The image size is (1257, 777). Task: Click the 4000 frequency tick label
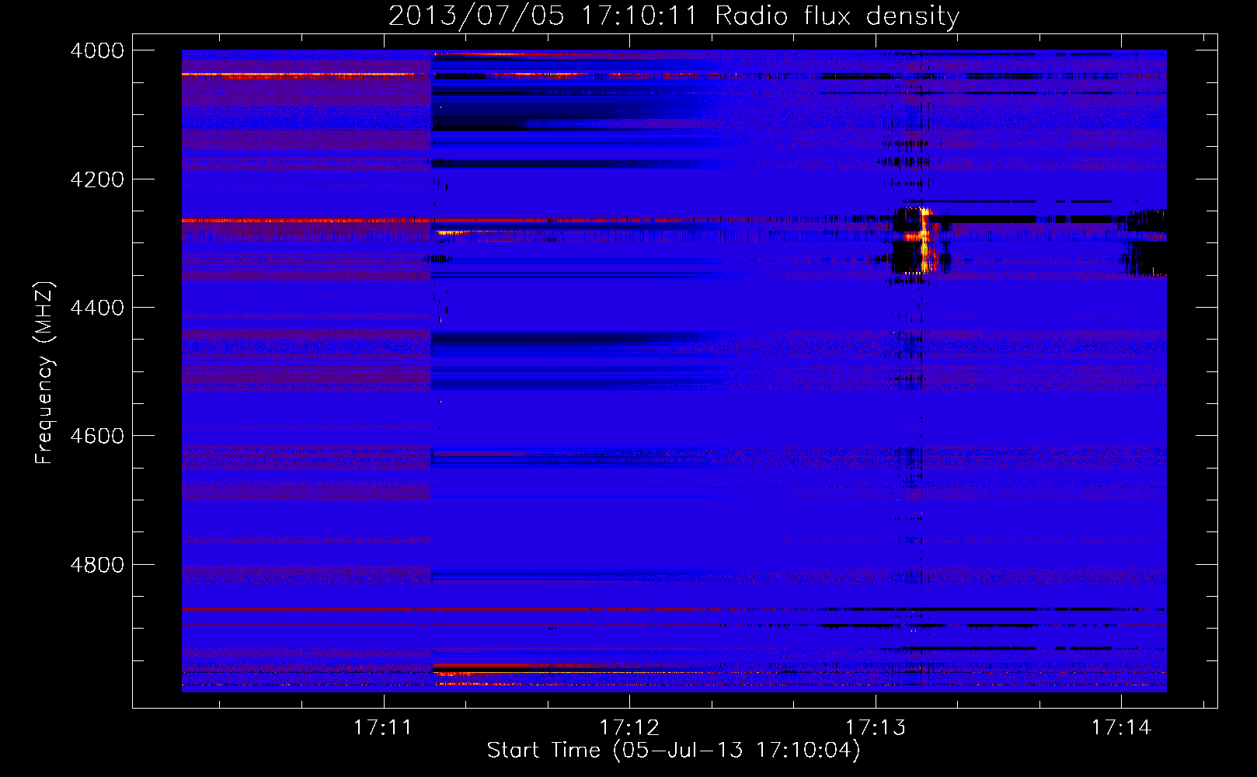tap(97, 51)
